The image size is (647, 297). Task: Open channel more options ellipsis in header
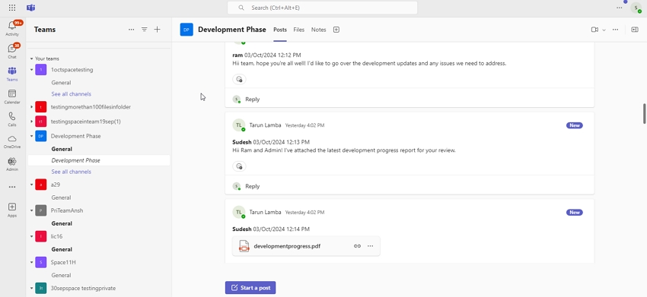point(615,30)
